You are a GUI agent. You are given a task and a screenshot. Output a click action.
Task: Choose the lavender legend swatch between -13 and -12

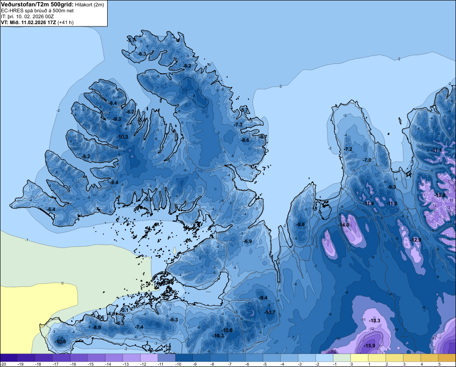[132, 357]
